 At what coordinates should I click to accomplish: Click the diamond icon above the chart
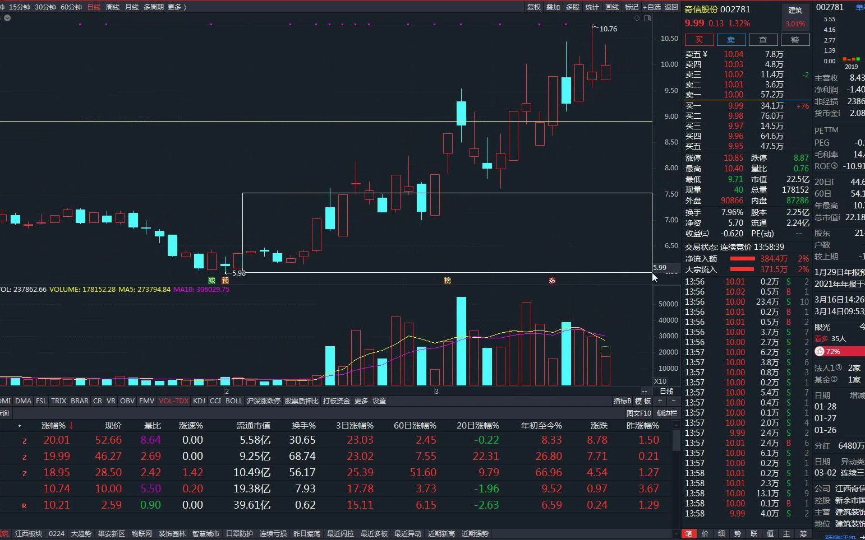637,18
